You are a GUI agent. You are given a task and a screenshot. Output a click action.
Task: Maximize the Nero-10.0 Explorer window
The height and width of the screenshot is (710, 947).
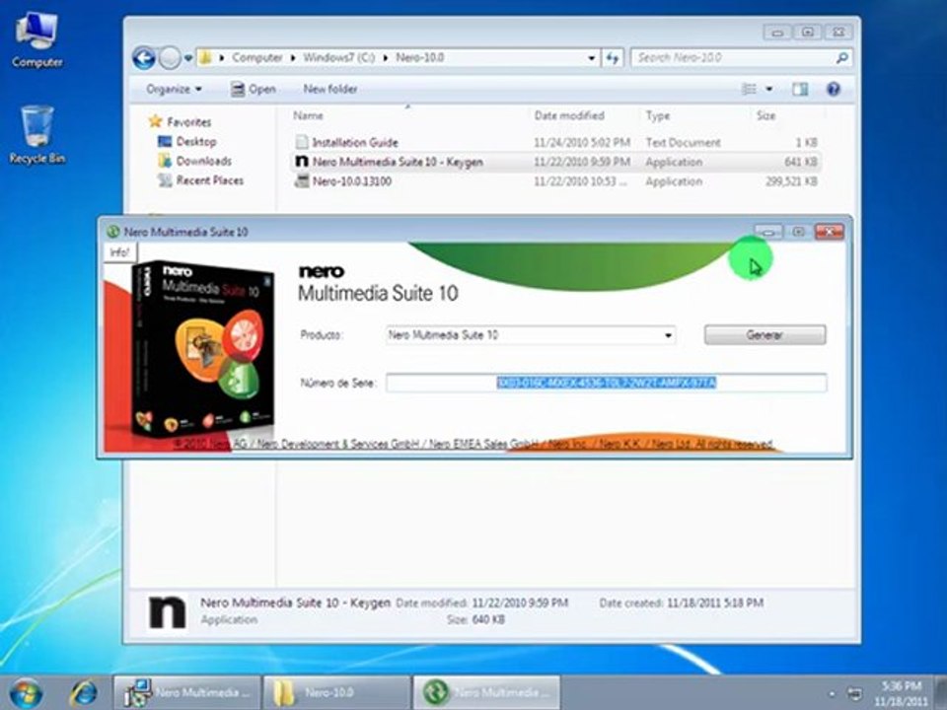coord(808,32)
